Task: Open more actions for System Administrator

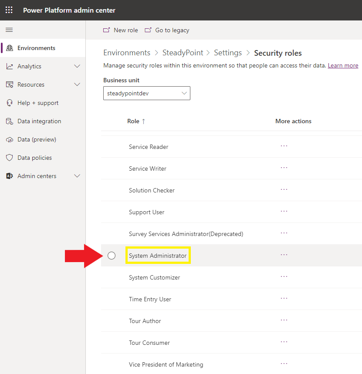Action: click(x=284, y=255)
